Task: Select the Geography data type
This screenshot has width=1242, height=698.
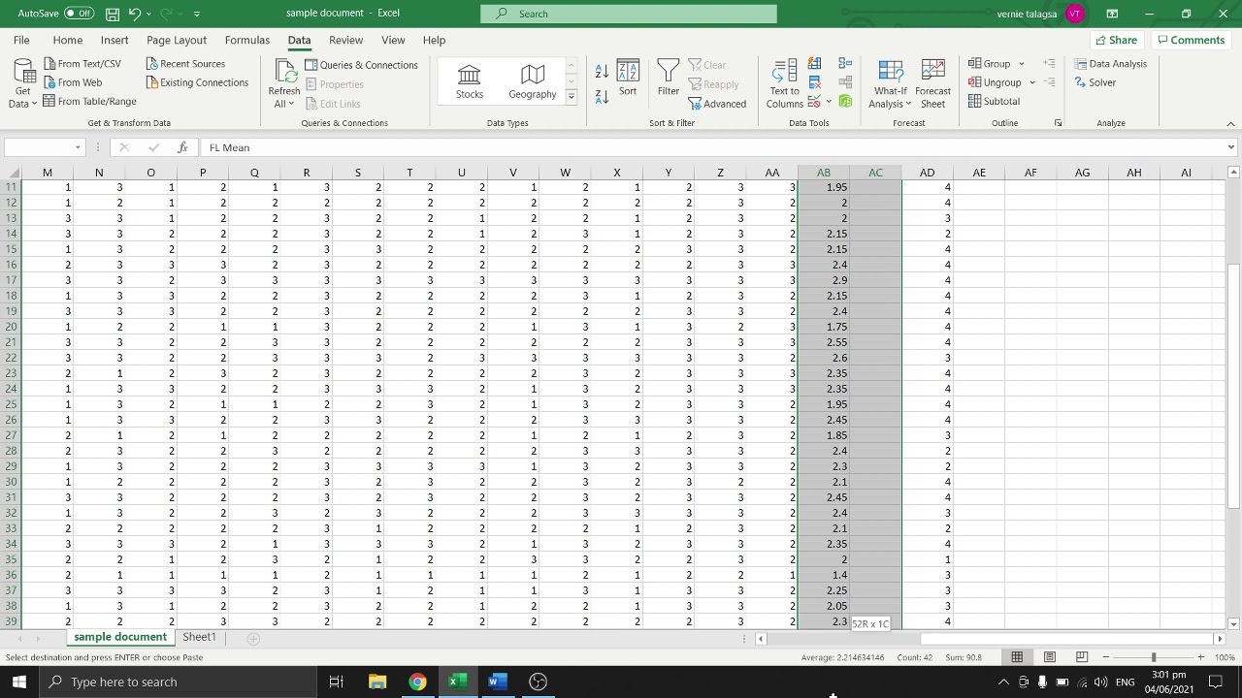Action: [533, 81]
